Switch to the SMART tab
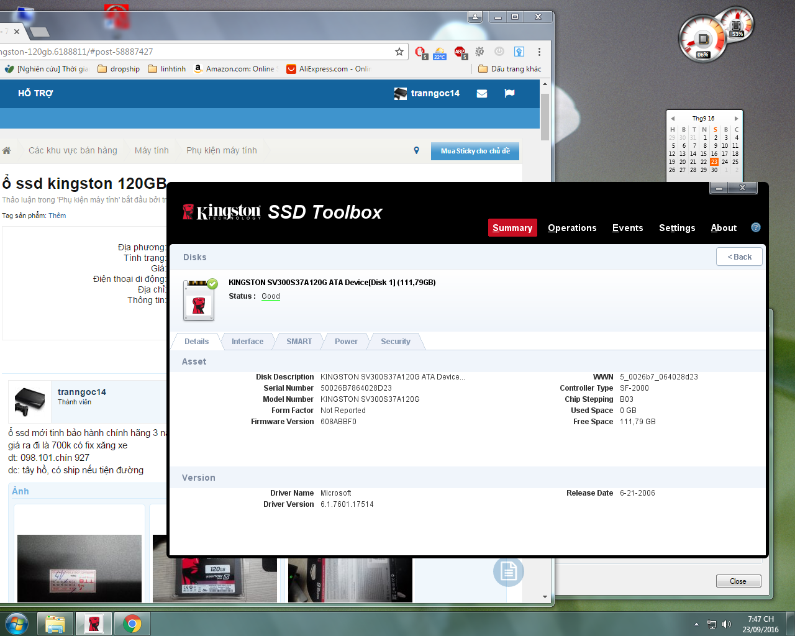 pos(299,342)
